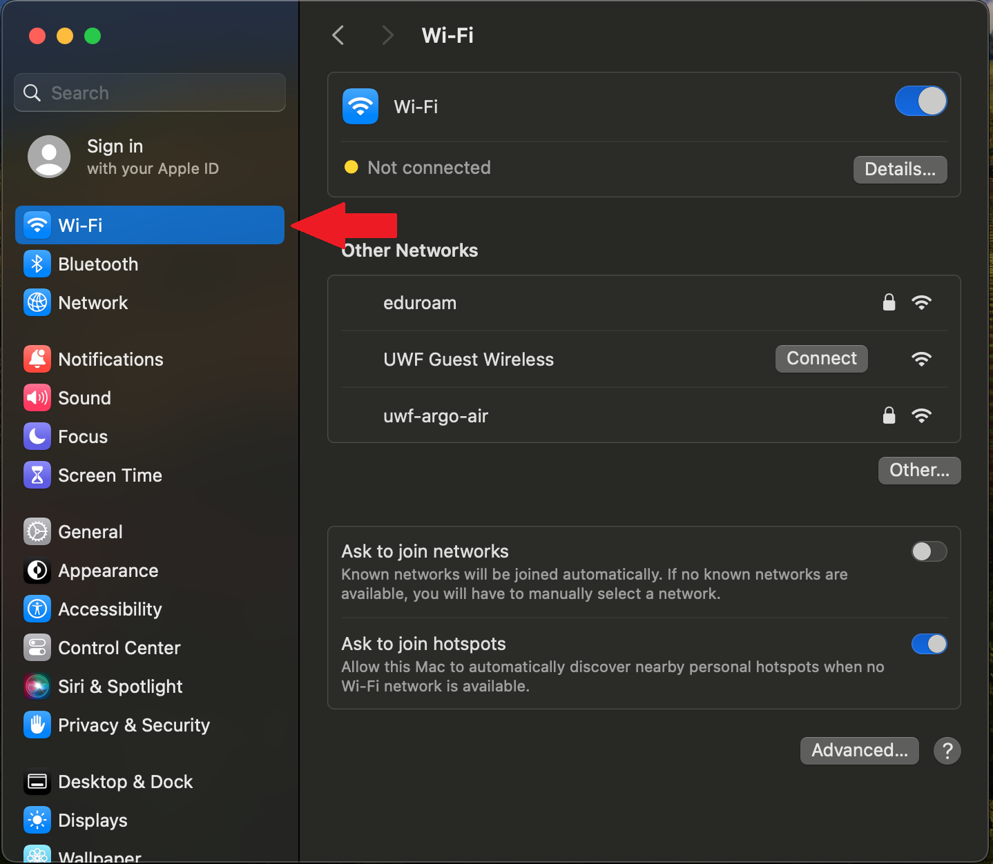993x864 pixels.
Task: Select the uwf-argo-air network name
Action: coord(436,416)
